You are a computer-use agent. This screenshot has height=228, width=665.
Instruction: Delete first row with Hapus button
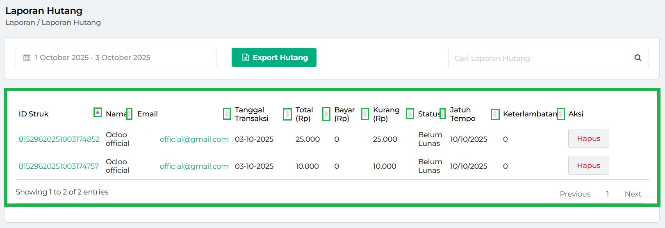[x=588, y=139]
